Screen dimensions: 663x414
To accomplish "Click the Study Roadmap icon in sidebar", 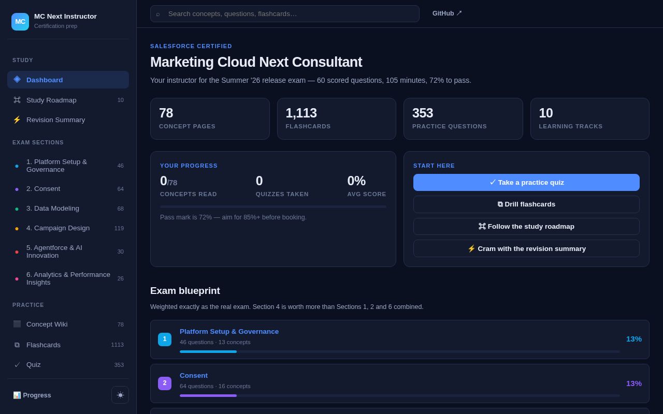I will tap(17, 100).
